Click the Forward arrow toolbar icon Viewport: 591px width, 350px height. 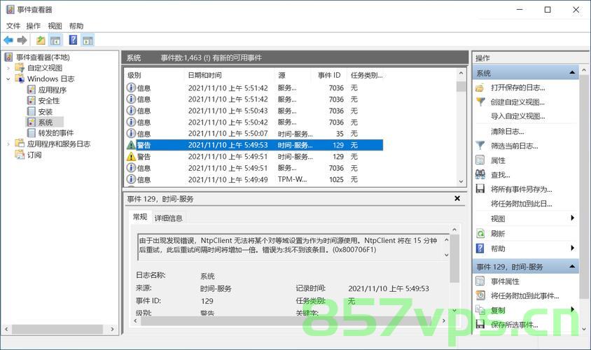(22, 40)
